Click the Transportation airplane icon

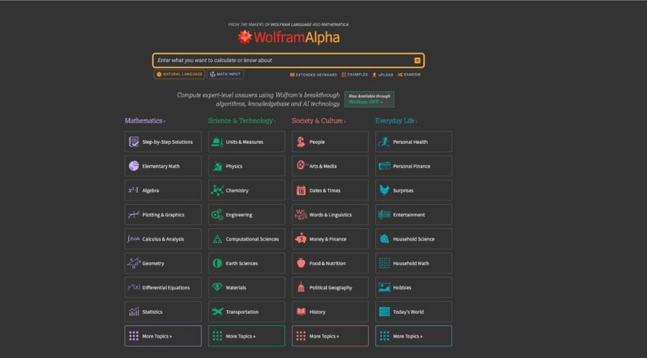pyautogui.click(x=217, y=311)
